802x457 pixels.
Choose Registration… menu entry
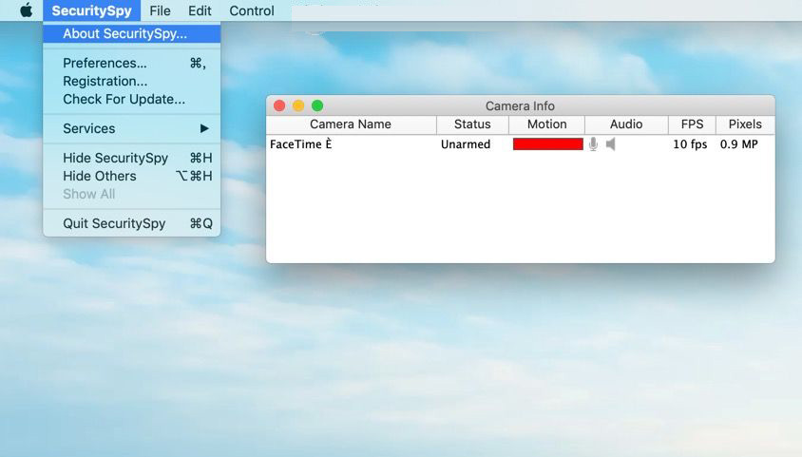pyautogui.click(x=131, y=82)
